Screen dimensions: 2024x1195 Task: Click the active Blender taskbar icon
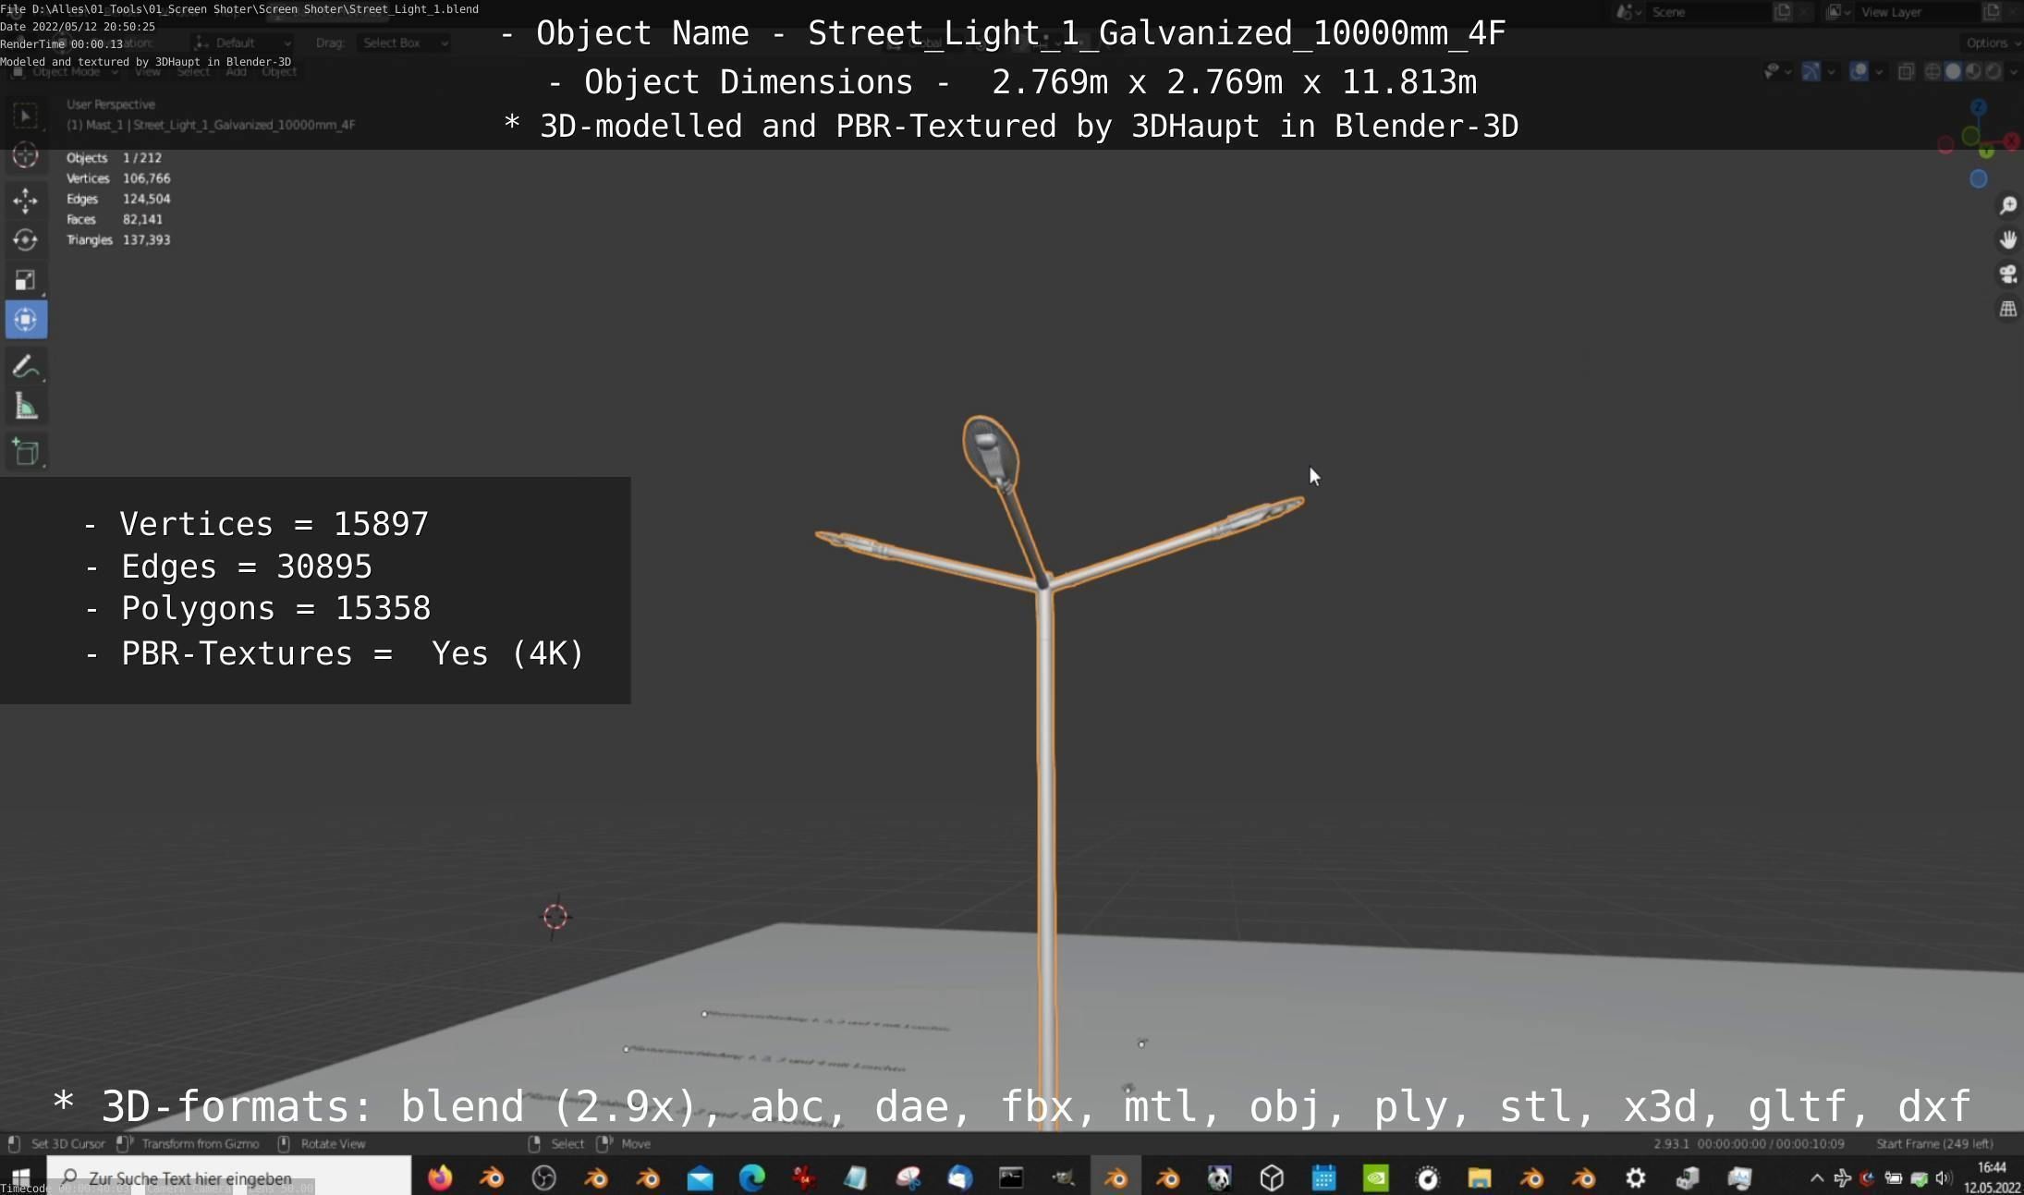pyautogui.click(x=1116, y=1177)
